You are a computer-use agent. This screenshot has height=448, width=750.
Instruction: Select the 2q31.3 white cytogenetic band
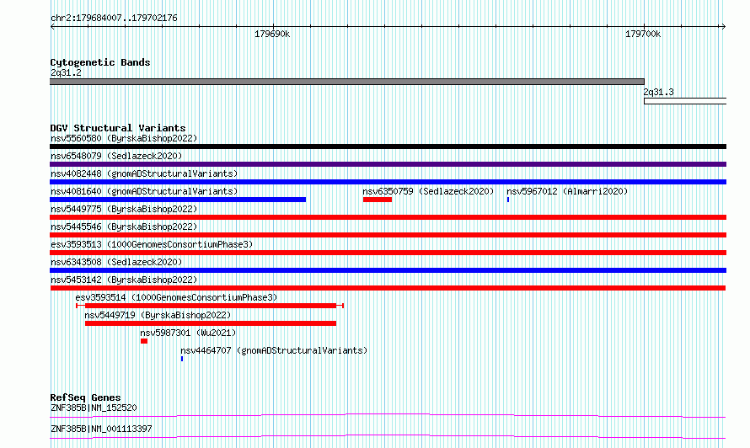[x=685, y=101]
